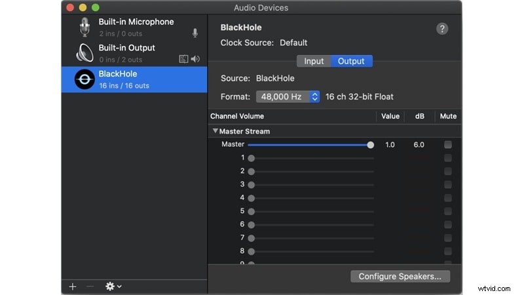
Task: Open the gear actions menu
Action: point(113,286)
